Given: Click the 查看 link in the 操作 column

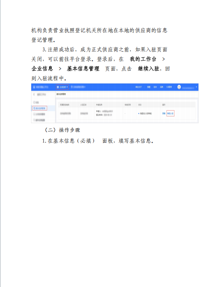Looking at the screenshot, I should (164, 114).
